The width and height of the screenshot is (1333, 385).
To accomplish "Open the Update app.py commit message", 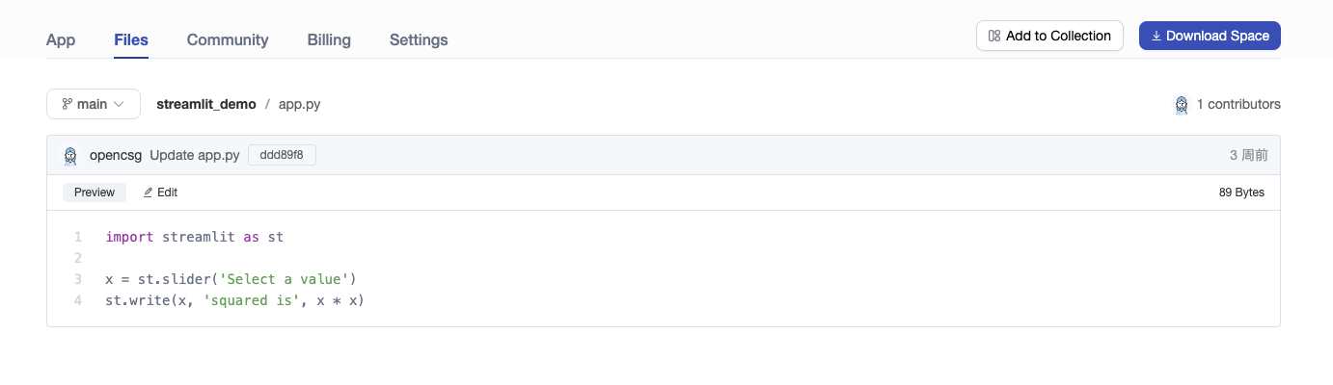I will pos(194,155).
